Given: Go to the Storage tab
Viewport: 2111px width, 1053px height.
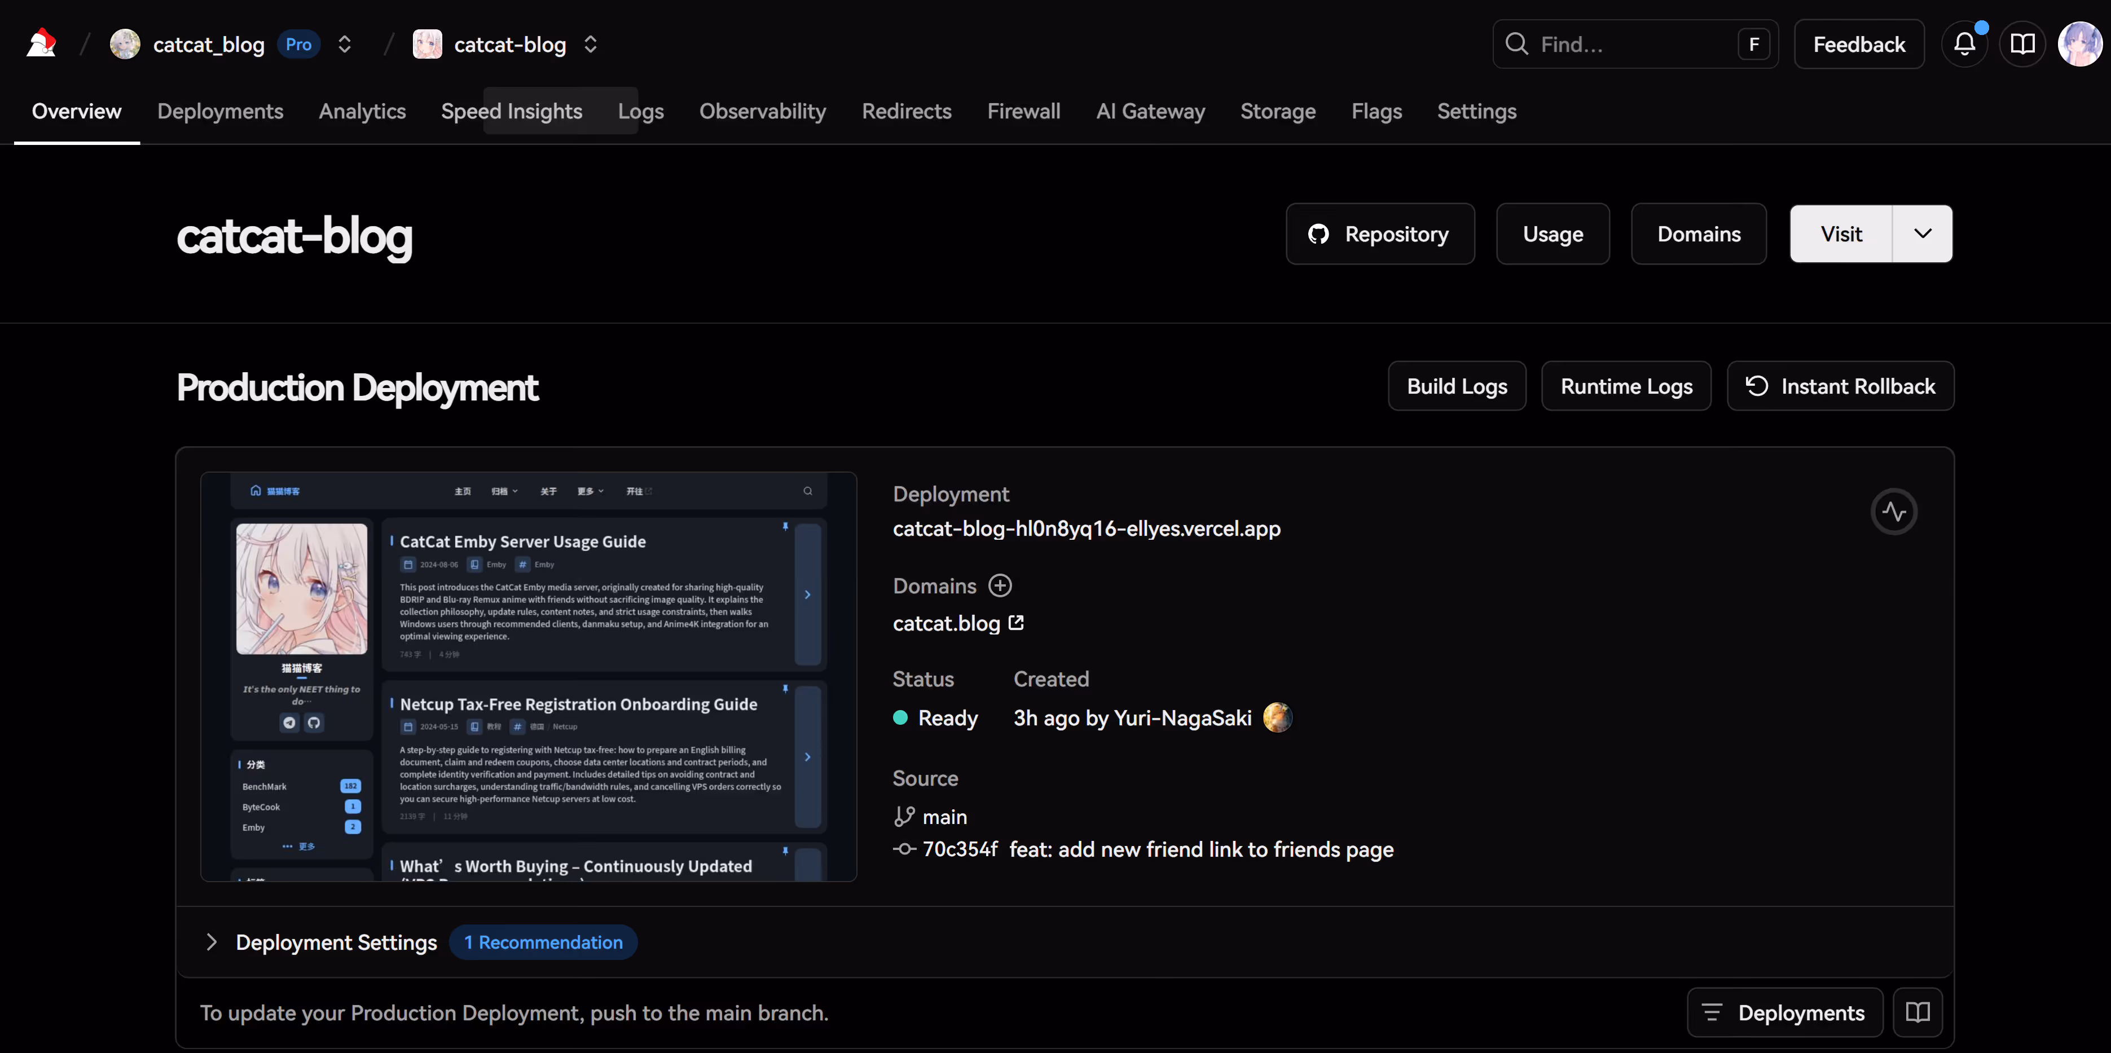Looking at the screenshot, I should click(1277, 112).
